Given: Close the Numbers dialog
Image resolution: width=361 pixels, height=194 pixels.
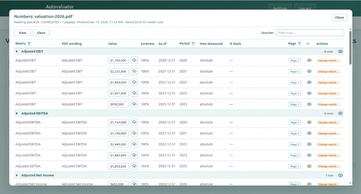Looking at the screenshot, I should [339, 18].
